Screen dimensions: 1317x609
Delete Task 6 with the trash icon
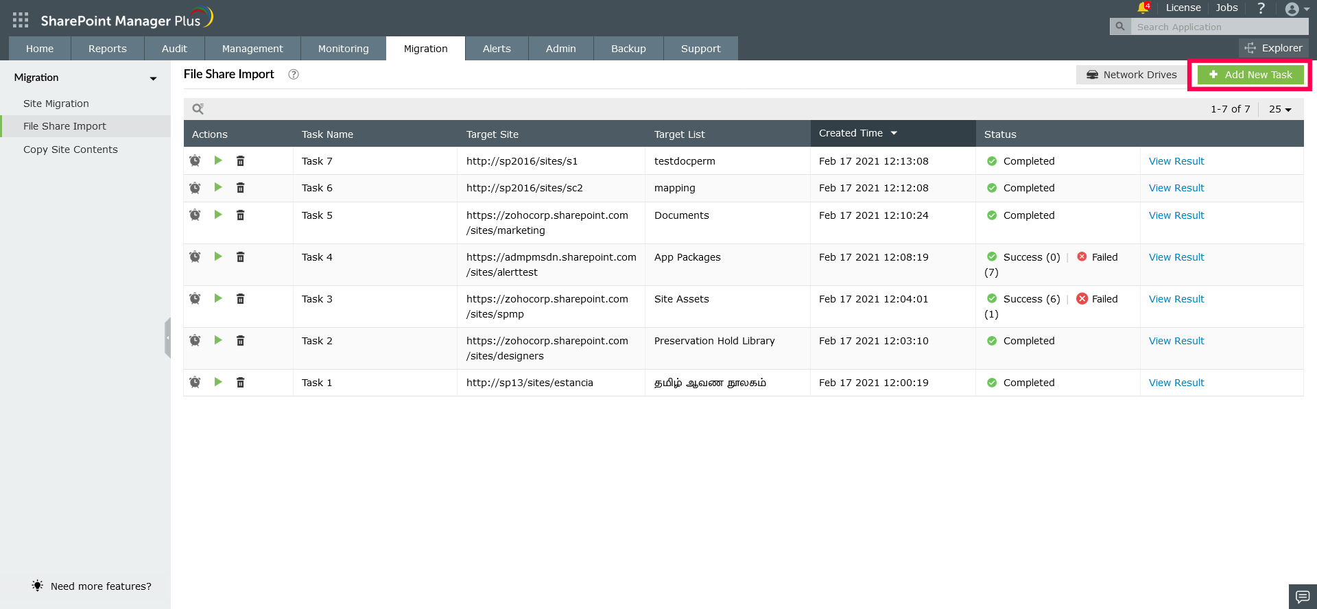coord(241,187)
